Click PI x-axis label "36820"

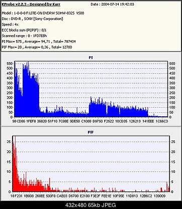42,121
